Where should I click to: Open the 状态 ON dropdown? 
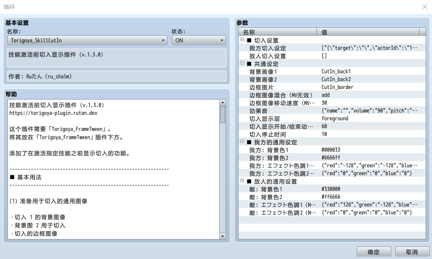(199, 40)
